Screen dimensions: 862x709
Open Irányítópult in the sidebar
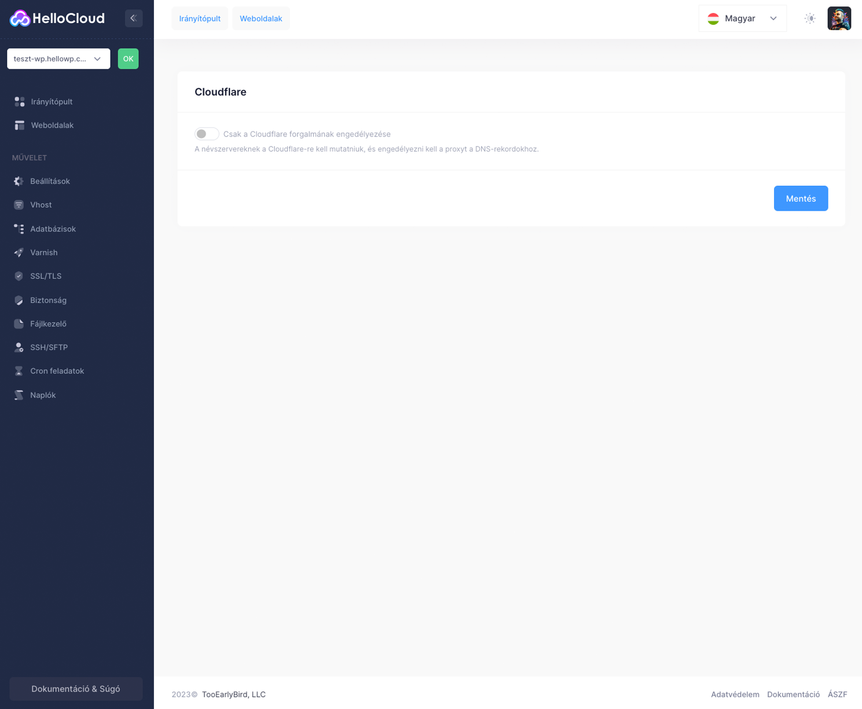point(52,102)
